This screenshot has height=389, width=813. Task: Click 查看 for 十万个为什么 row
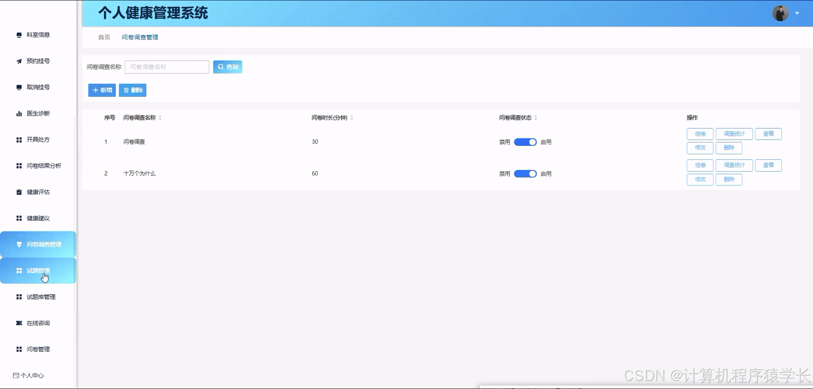[x=768, y=165]
